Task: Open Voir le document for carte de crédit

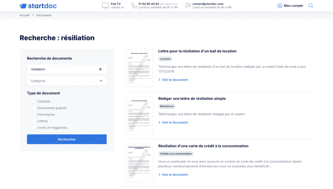Action: [x=175, y=174]
